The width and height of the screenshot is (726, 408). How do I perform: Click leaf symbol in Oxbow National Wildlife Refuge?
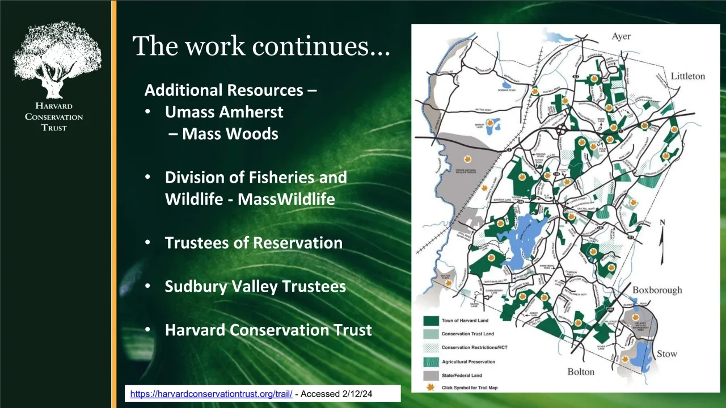click(468, 159)
